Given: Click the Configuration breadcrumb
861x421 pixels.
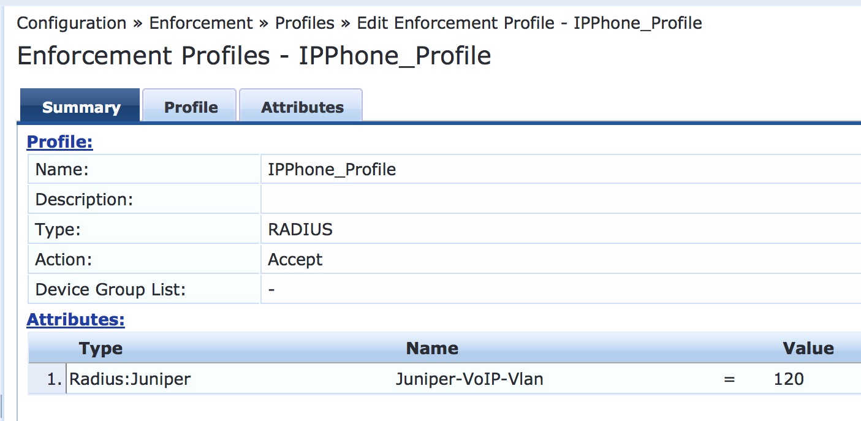Looking at the screenshot, I should (x=72, y=23).
